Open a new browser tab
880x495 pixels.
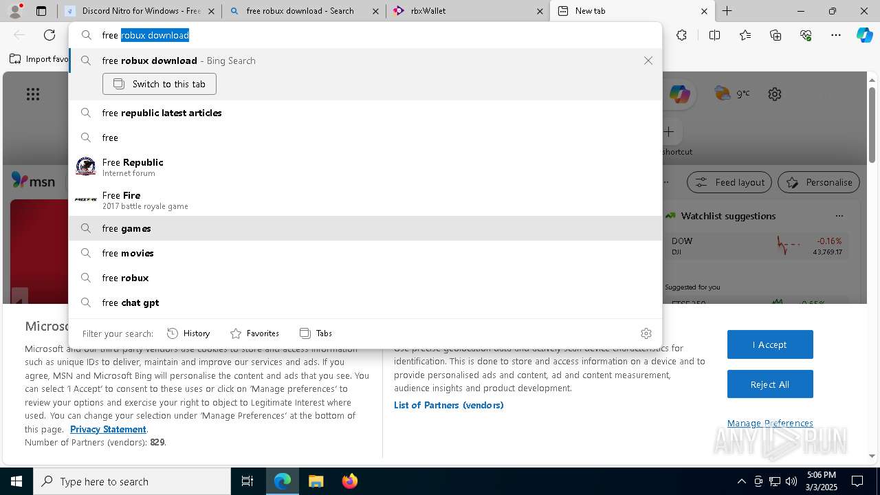point(727,11)
